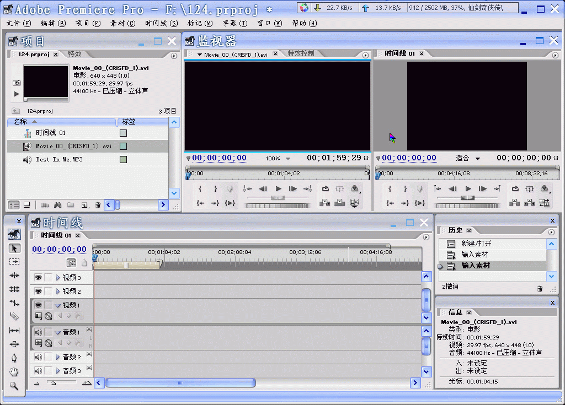Viewport: 565px width, 405px height.
Task: Open the 素材 menu
Action: coord(122,23)
